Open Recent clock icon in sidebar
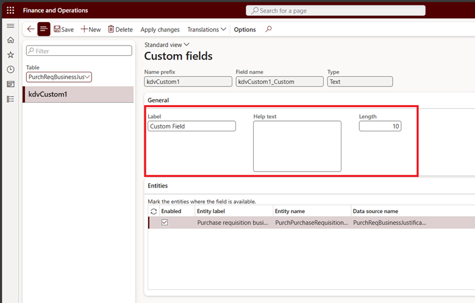 [x=10, y=69]
